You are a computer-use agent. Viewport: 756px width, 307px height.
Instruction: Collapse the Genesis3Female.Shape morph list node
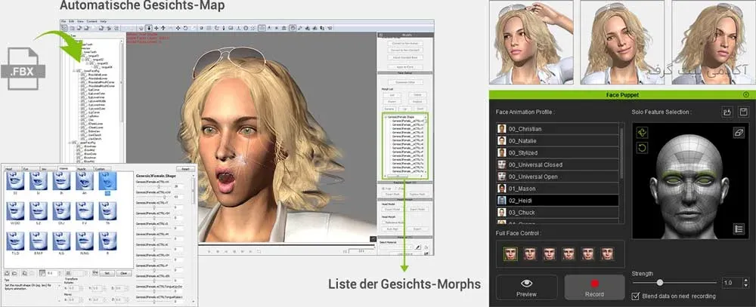click(x=386, y=118)
